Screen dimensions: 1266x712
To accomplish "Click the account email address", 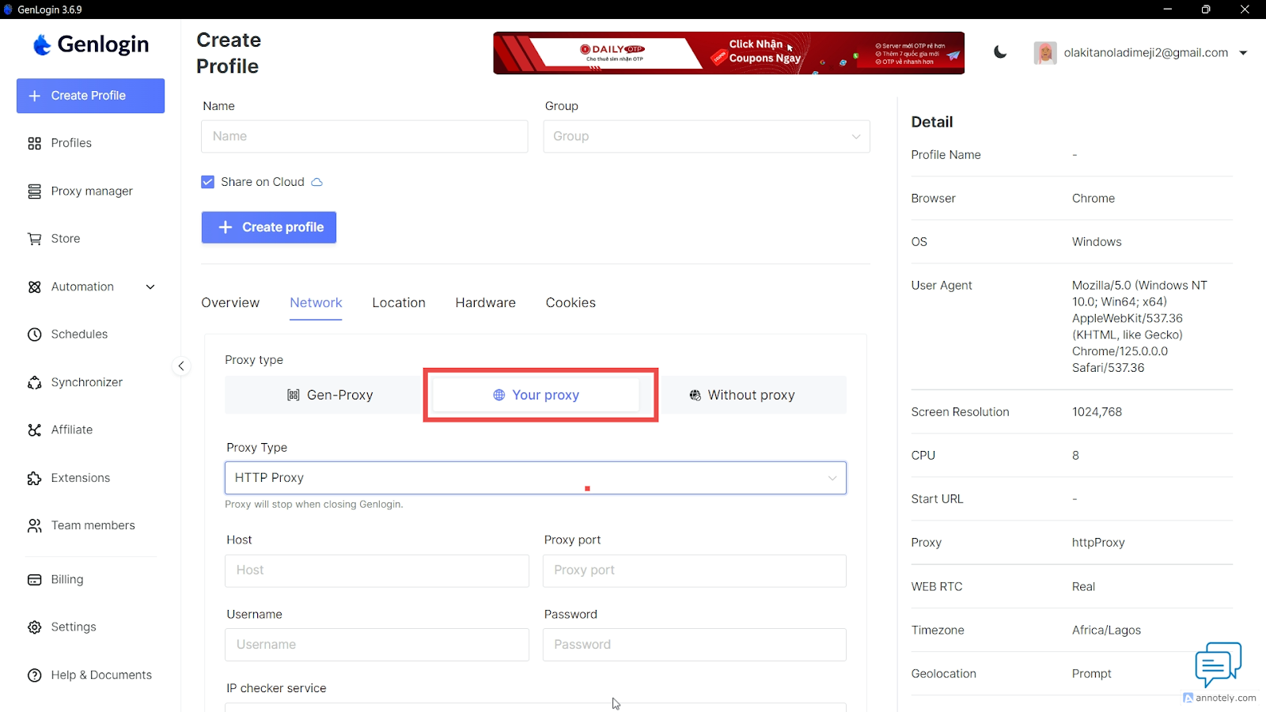I will (x=1146, y=53).
